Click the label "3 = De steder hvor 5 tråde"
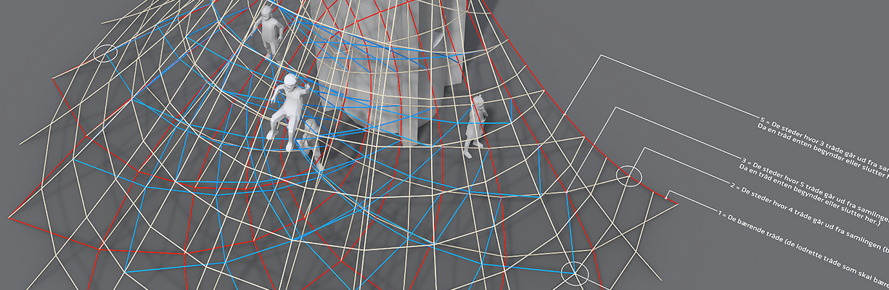This screenshot has height=290, width=889. click(x=782, y=175)
